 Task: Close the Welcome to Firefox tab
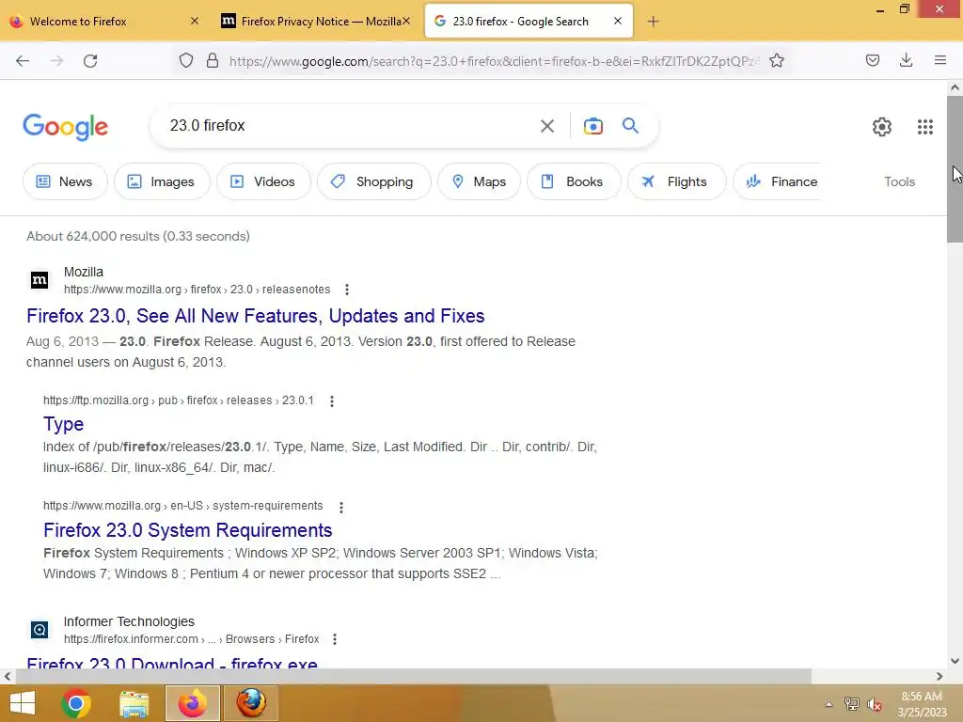pos(194,21)
